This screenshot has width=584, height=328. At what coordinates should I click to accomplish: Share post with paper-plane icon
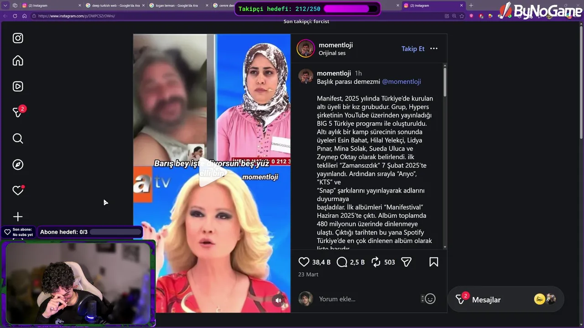[x=406, y=262]
